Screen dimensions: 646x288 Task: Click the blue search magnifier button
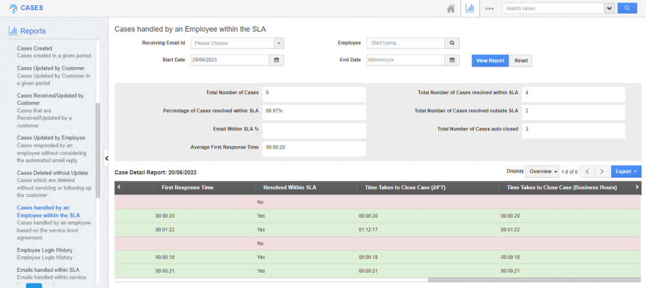tap(627, 8)
